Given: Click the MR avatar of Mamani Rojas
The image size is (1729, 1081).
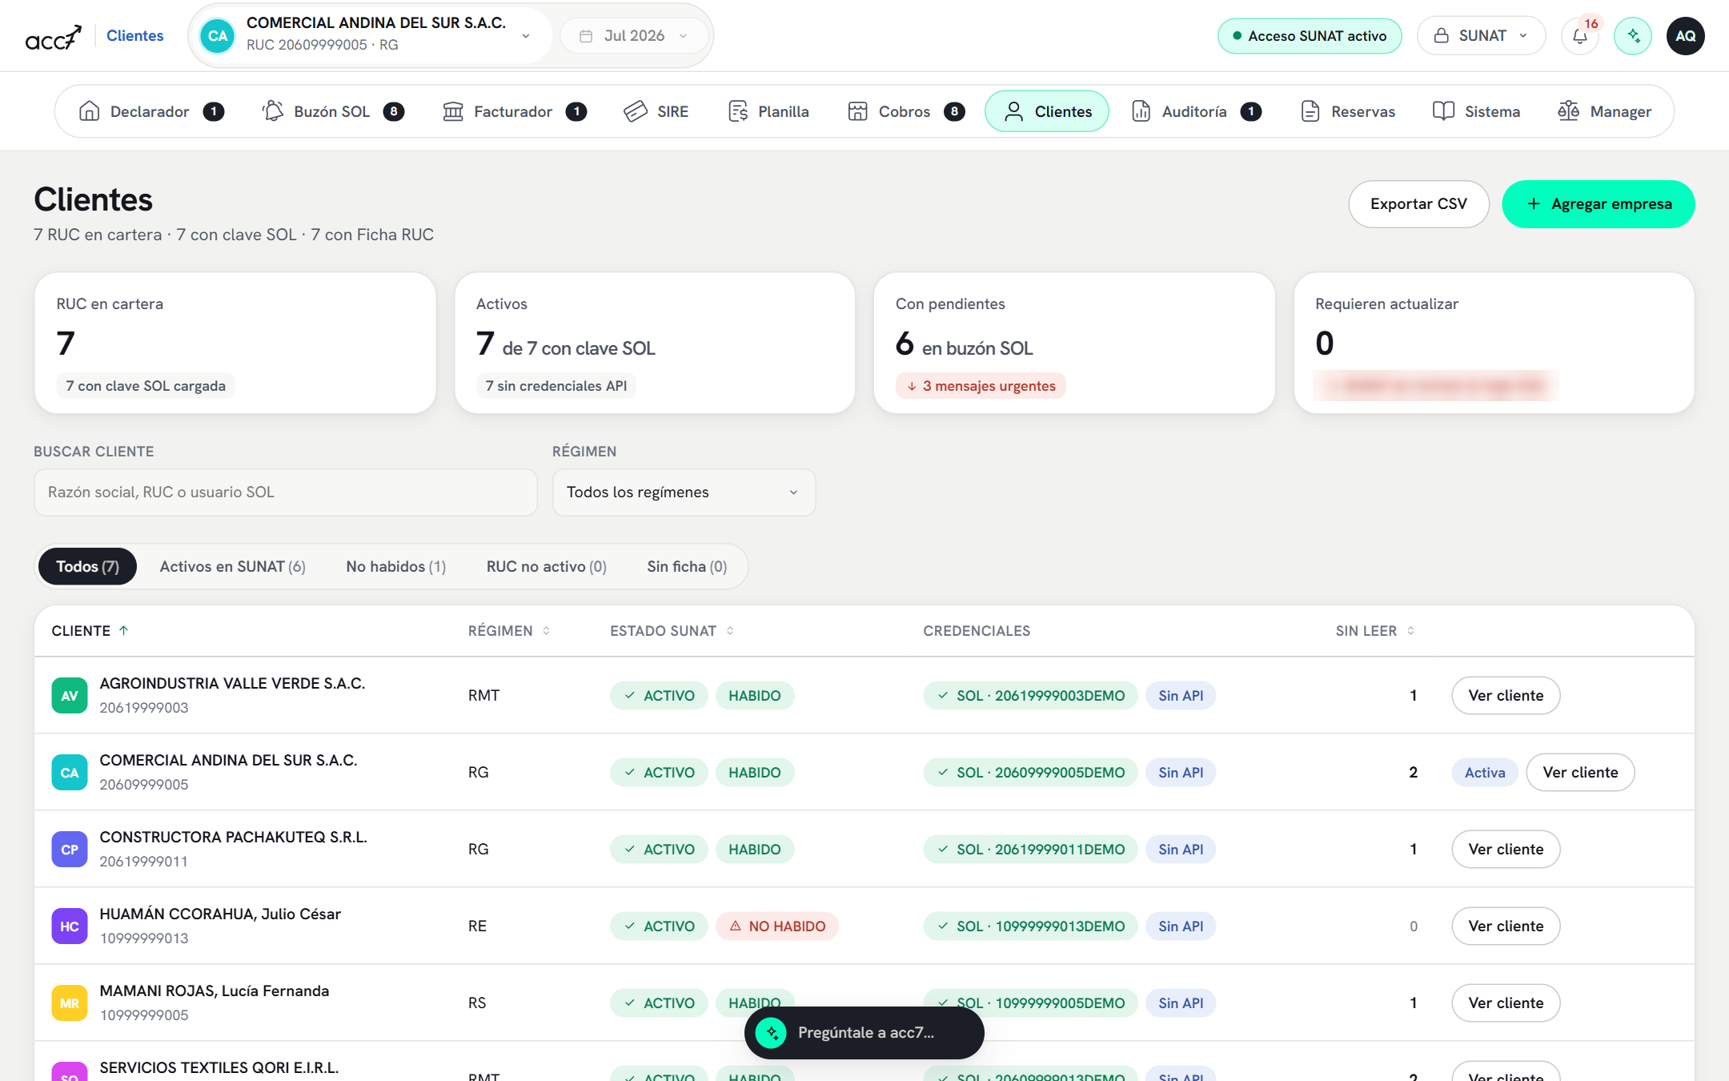Looking at the screenshot, I should coord(70,1003).
